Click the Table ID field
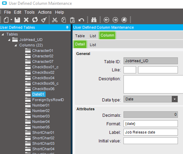 [151, 61]
